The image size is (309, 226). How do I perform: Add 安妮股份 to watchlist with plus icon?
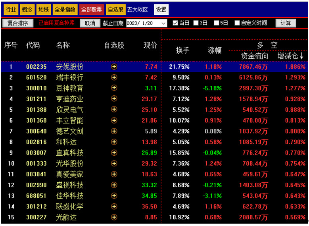[114, 67]
